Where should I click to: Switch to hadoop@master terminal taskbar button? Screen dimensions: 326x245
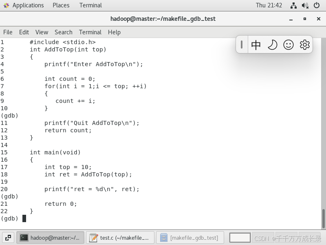tap(50, 238)
